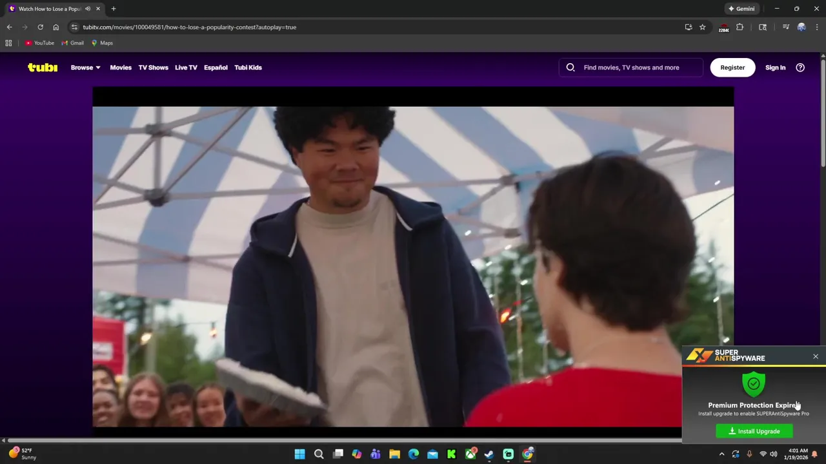Click the microphone icon in system tray

[749, 454]
